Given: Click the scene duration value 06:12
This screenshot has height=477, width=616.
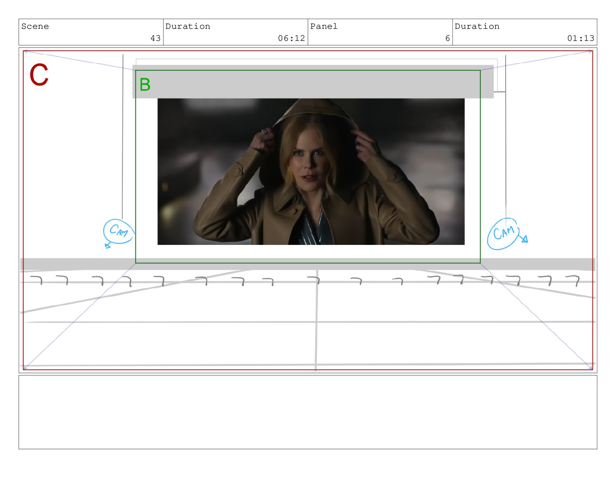Looking at the screenshot, I should point(291,38).
